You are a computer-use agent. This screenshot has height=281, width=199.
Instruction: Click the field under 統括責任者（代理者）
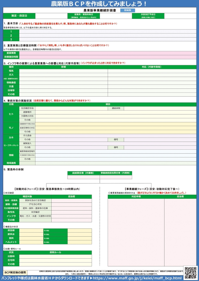(x=84, y=177)
